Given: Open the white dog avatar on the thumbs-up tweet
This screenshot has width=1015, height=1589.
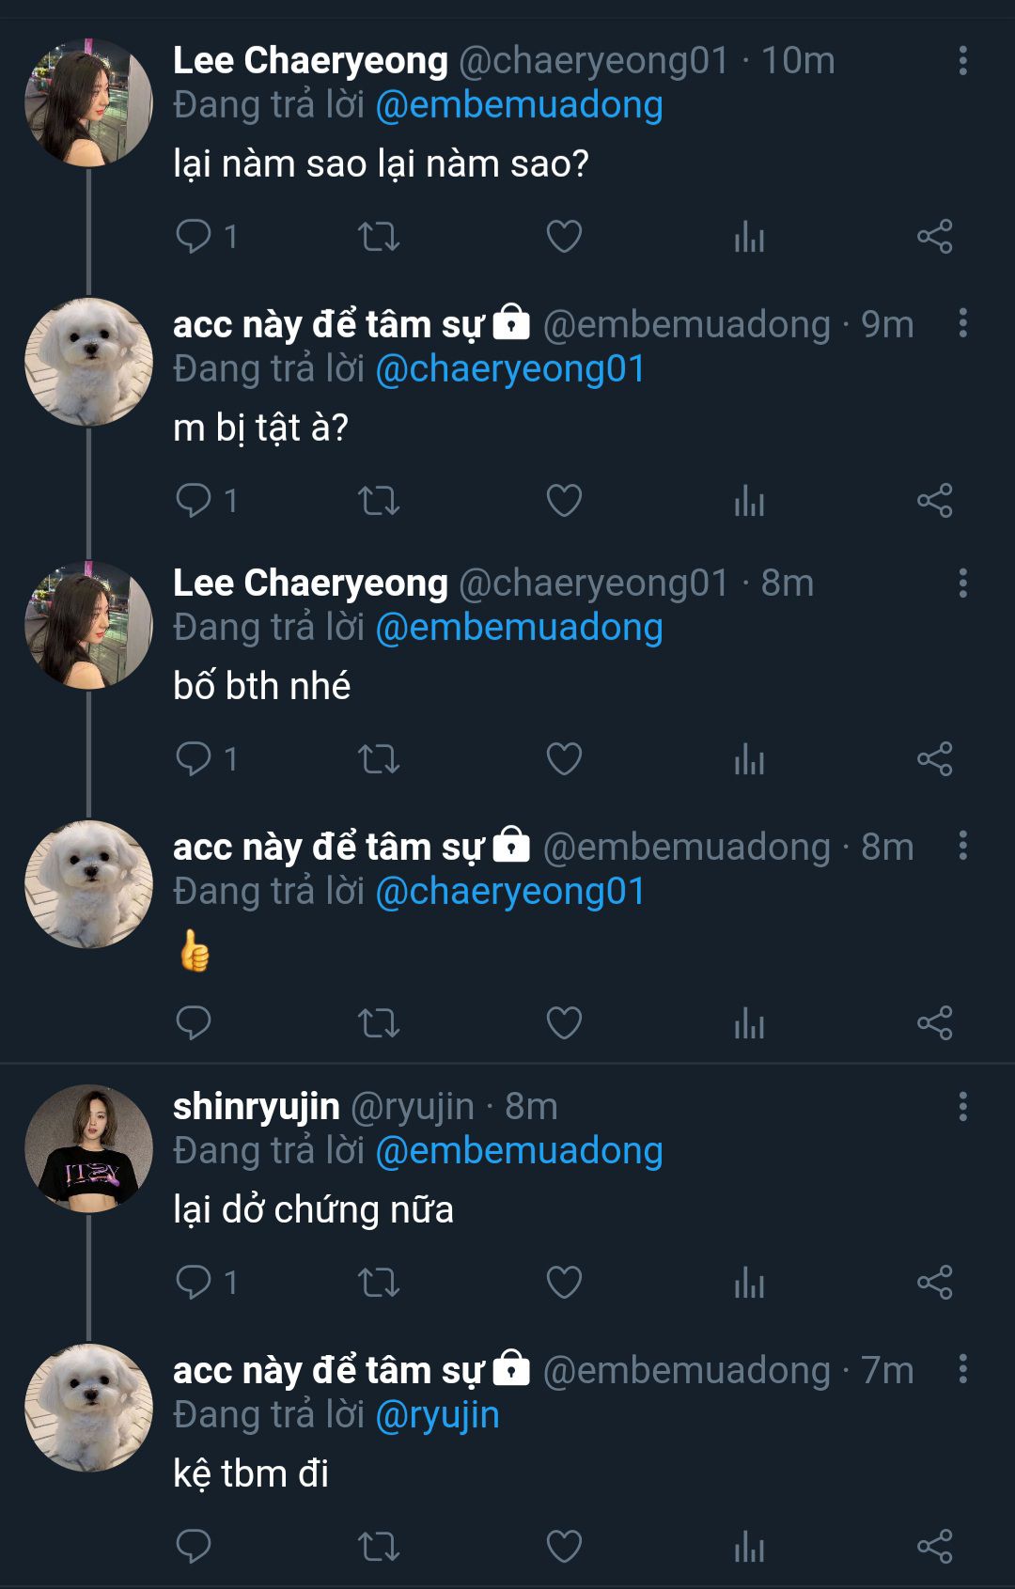Looking at the screenshot, I should (x=88, y=884).
